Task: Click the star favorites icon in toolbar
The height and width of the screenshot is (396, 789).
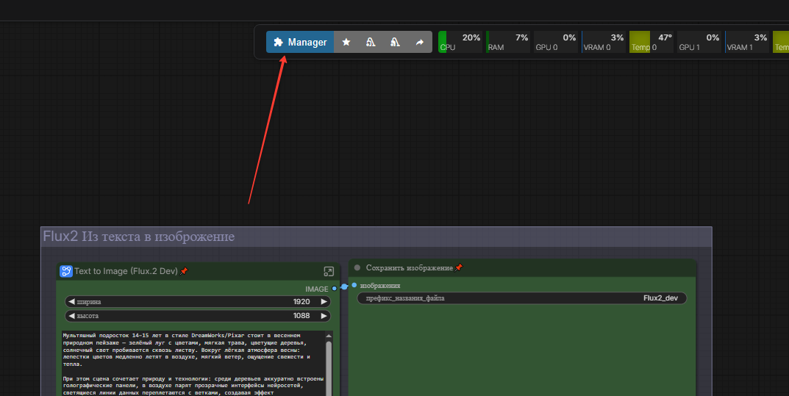Action: tap(346, 43)
